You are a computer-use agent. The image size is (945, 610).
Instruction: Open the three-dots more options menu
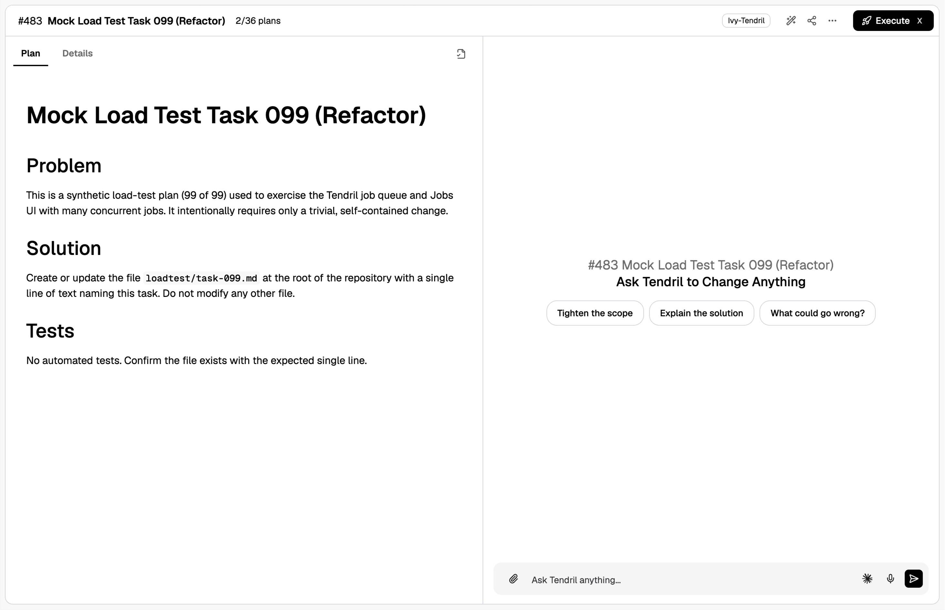(x=832, y=21)
